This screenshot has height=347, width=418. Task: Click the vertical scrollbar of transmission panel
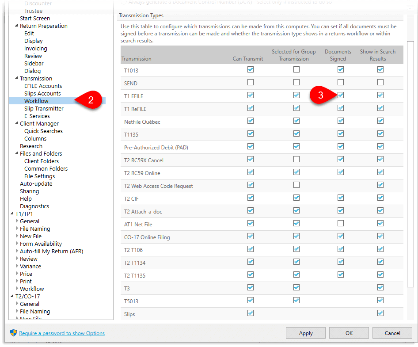click(x=410, y=164)
